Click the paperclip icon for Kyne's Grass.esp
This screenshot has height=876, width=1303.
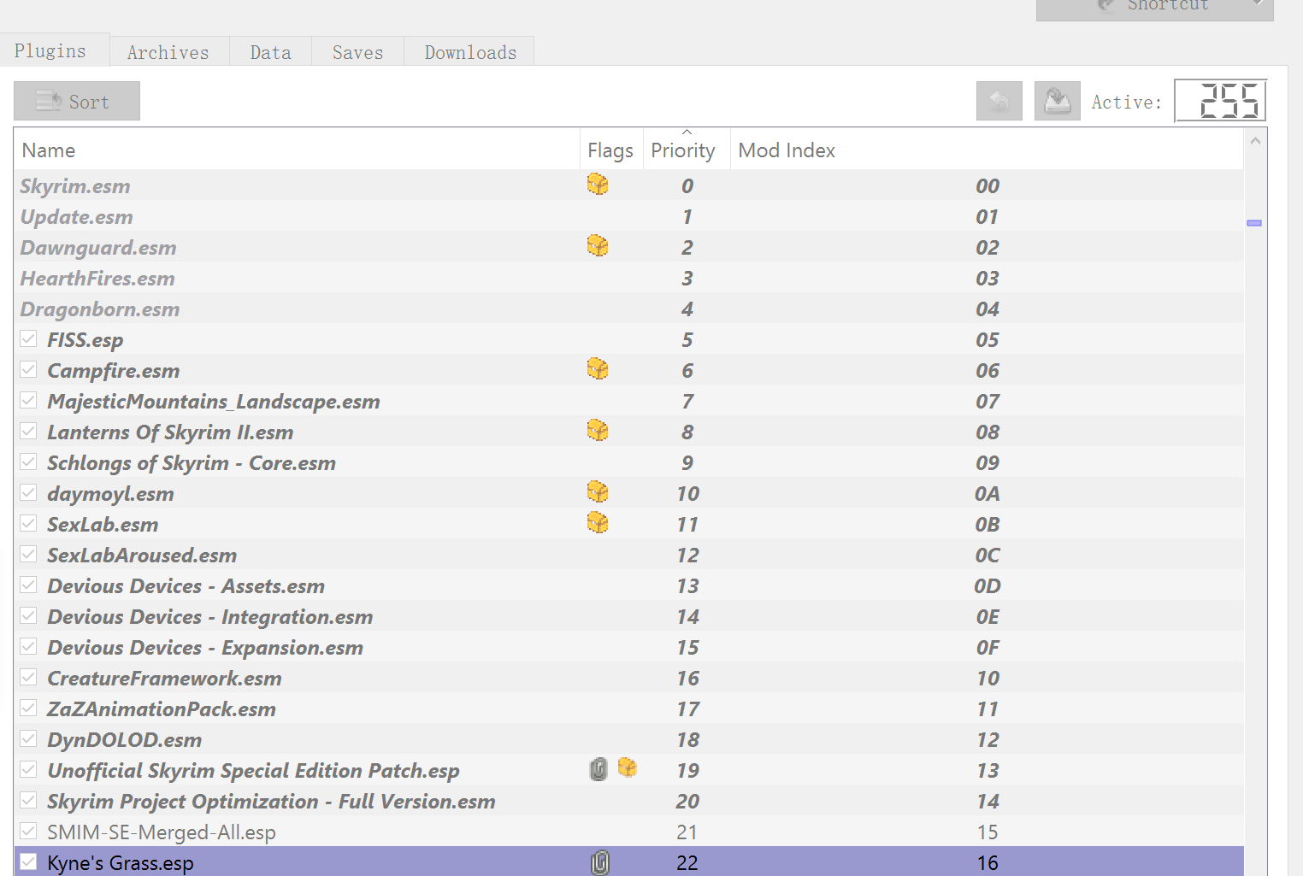[x=600, y=862]
